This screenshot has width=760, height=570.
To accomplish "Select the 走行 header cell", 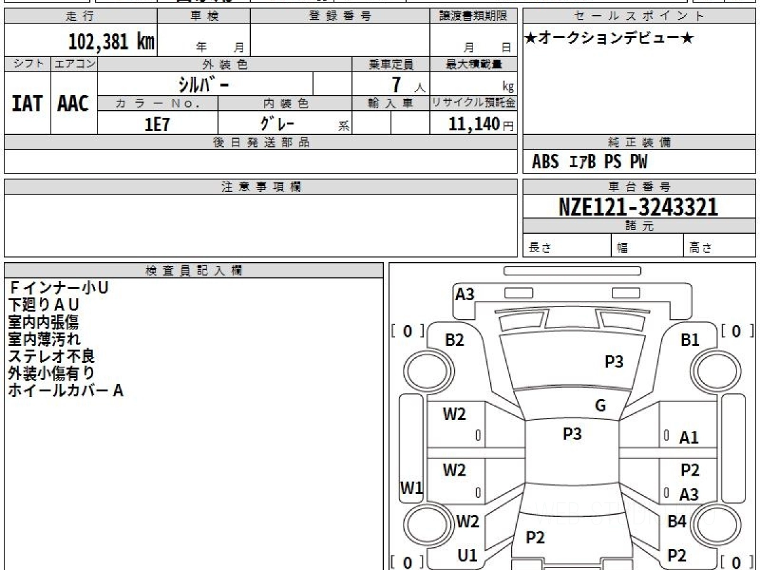I will pyautogui.click(x=80, y=16).
